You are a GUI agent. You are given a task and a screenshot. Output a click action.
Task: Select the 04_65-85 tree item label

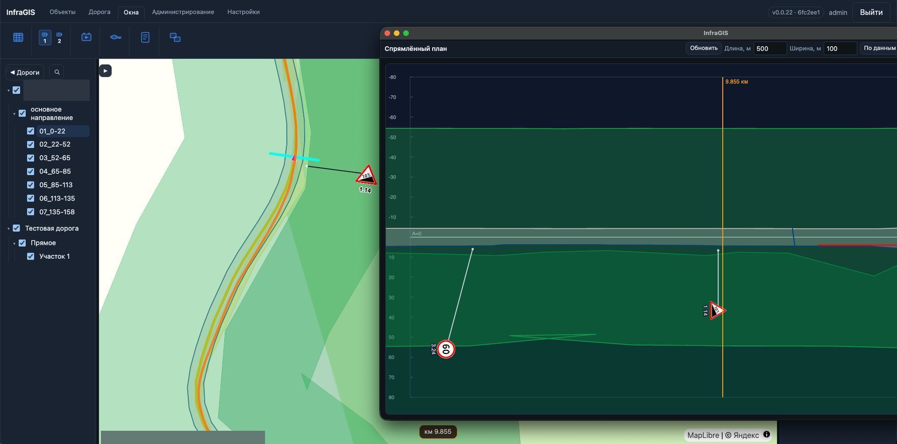tap(55, 172)
